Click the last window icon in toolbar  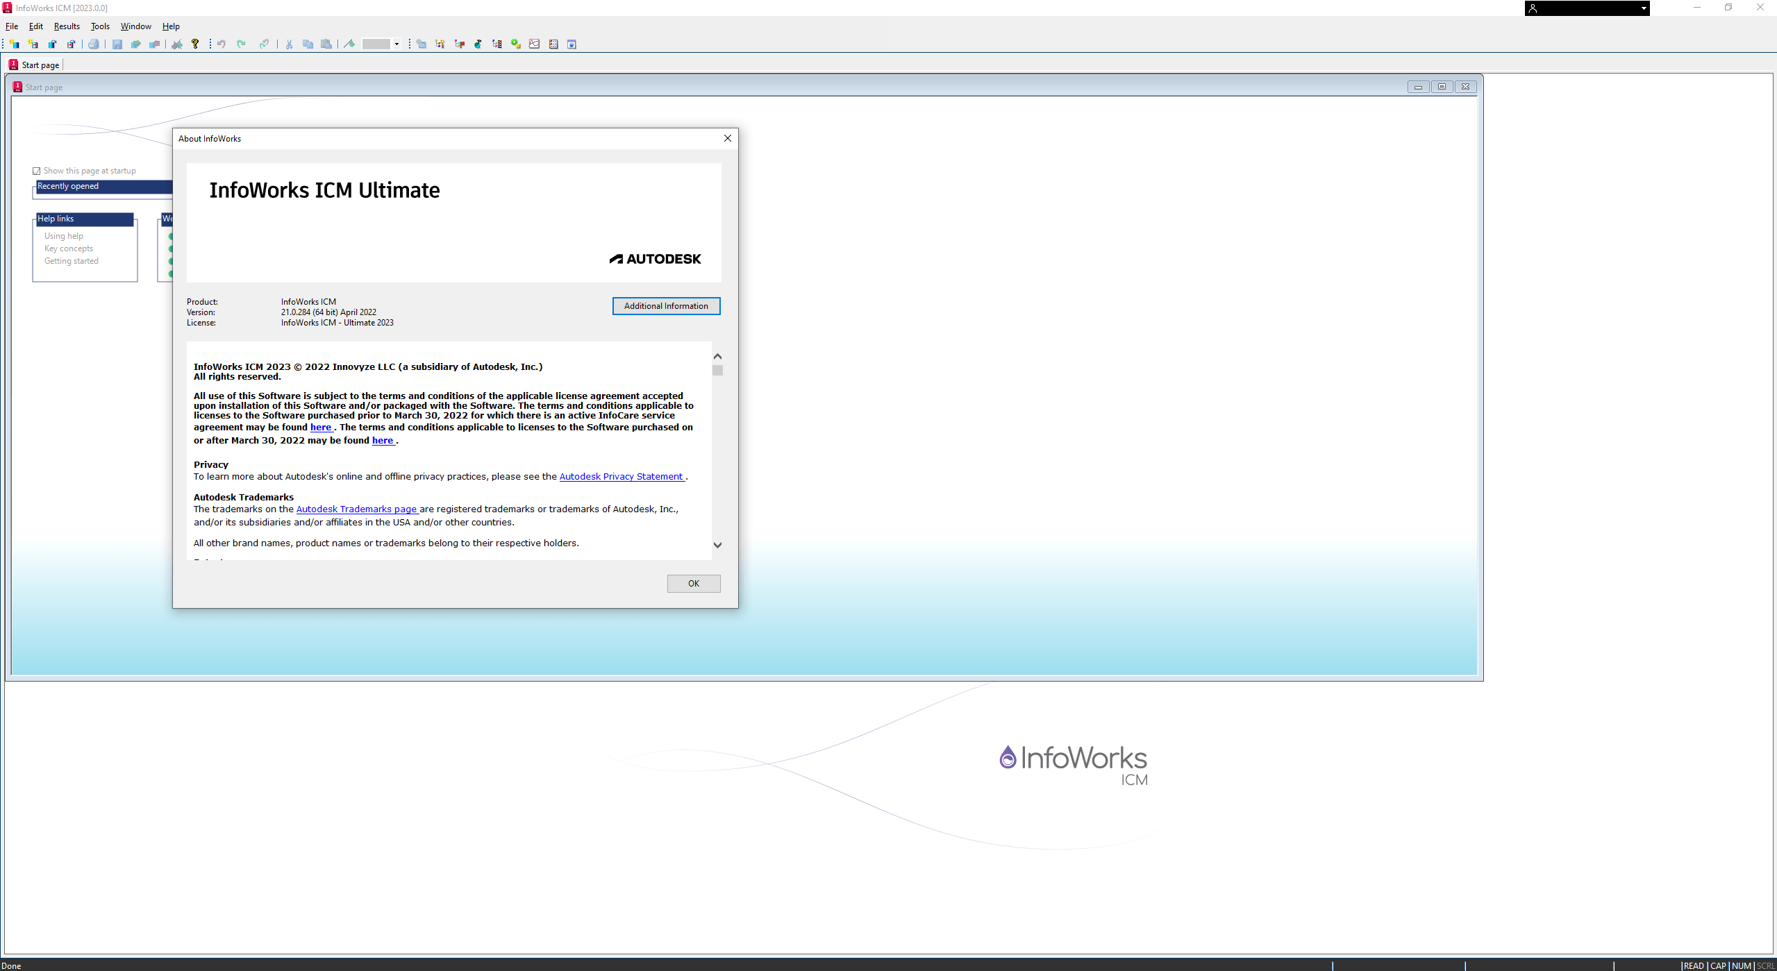point(572,44)
